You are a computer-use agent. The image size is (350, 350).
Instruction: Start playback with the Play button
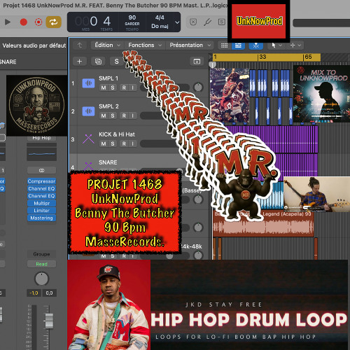[x=8, y=22]
